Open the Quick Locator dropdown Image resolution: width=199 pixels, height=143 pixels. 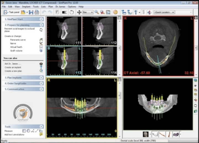tap(164, 12)
